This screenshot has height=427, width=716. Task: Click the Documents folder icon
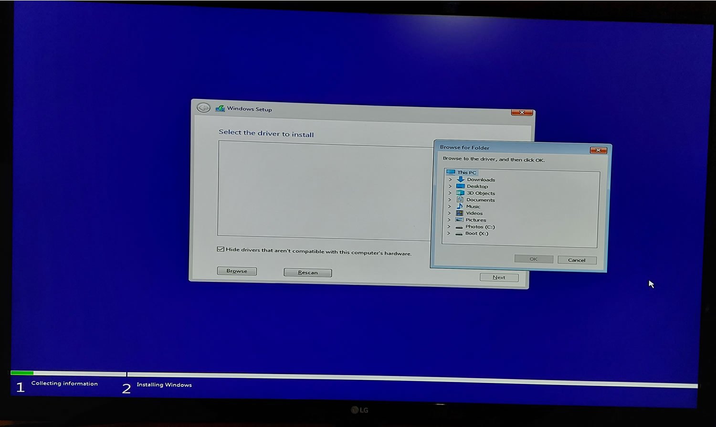(x=460, y=200)
